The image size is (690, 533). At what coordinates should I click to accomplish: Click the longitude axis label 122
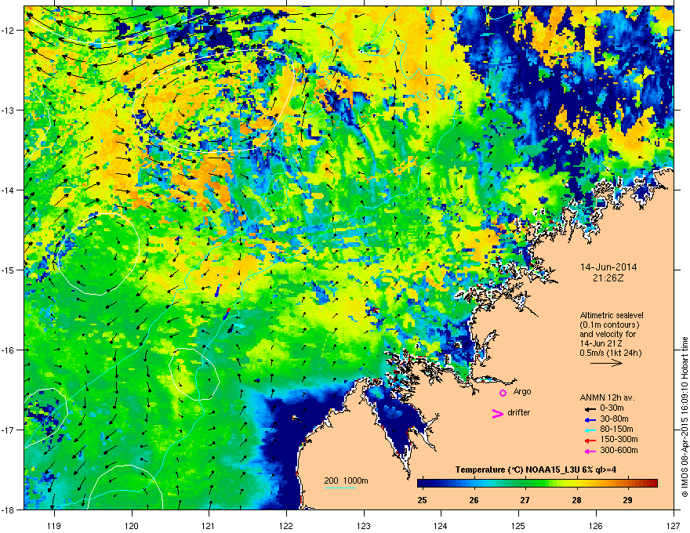(x=286, y=525)
